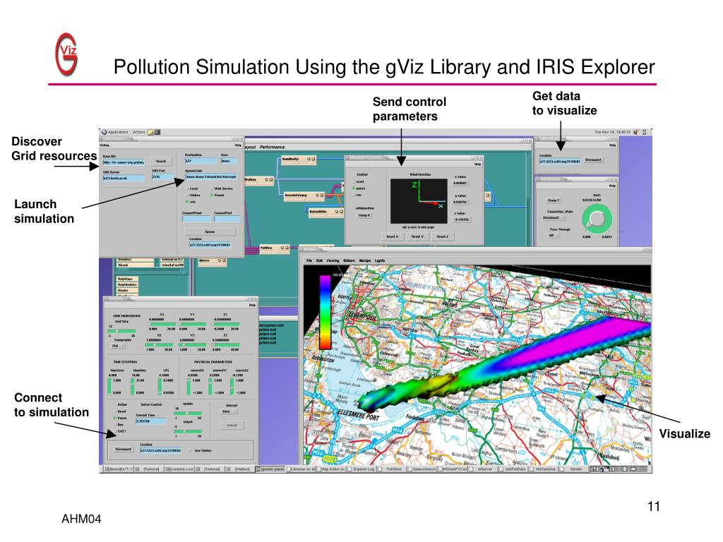Open the Editors menu in Render window
The image size is (723, 542).
click(349, 260)
